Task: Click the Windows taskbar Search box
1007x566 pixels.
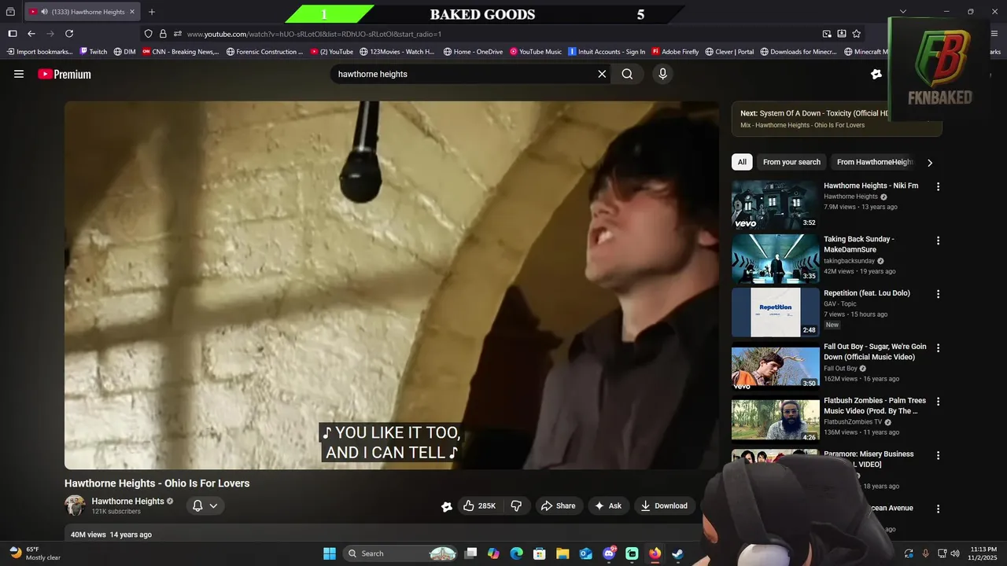Action: point(401,553)
